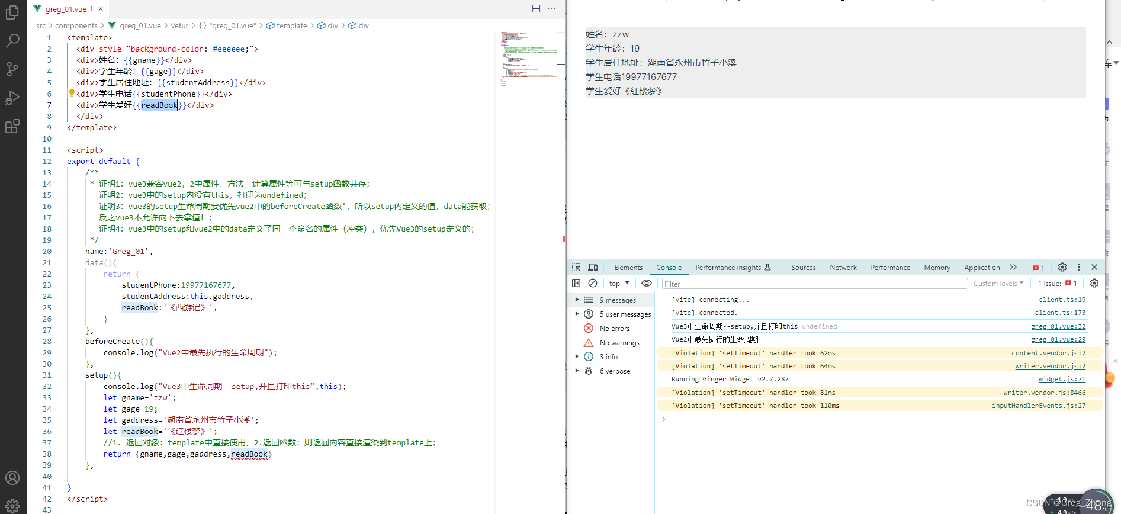This screenshot has width=1121, height=514.
Task: Open the Explorer view in the activity bar
Action: 12,12
